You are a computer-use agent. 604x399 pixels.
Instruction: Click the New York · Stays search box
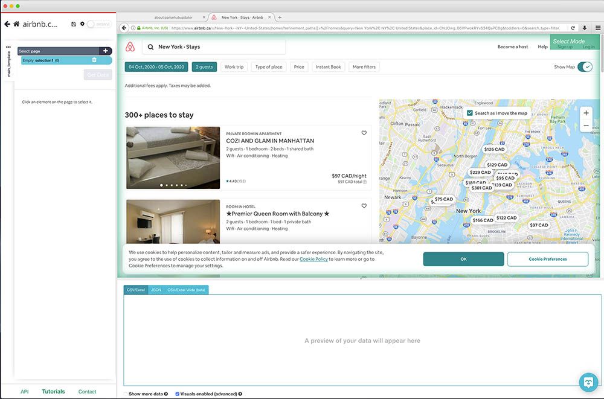pyautogui.click(x=214, y=46)
